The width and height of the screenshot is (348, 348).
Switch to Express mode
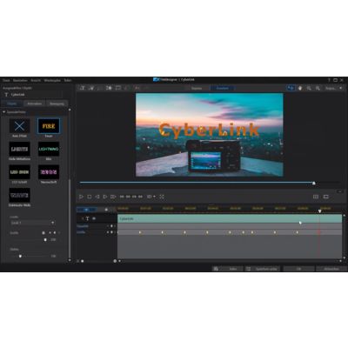point(197,88)
